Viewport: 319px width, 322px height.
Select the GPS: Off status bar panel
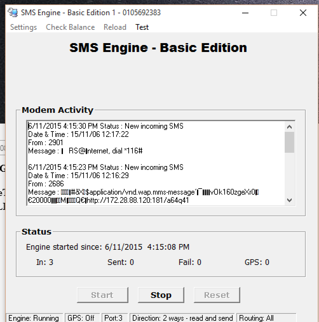coord(81,318)
